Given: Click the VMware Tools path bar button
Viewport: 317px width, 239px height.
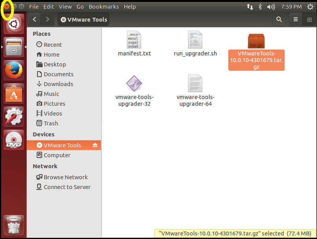Looking at the screenshot, I should (x=84, y=19).
